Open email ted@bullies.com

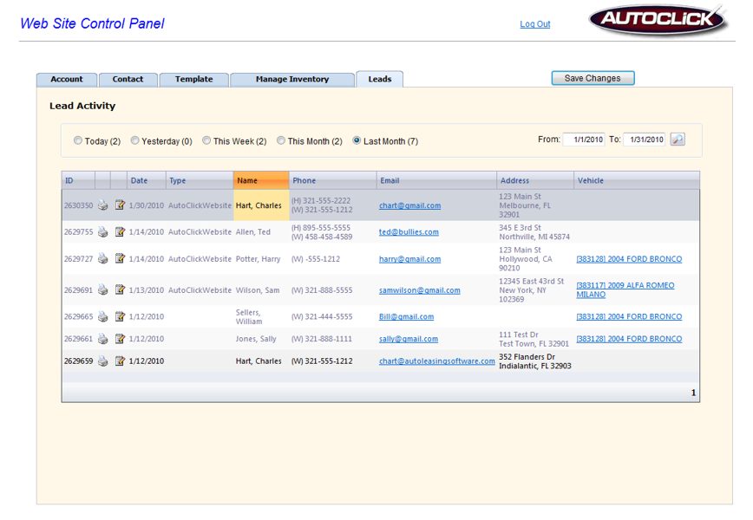[409, 232]
